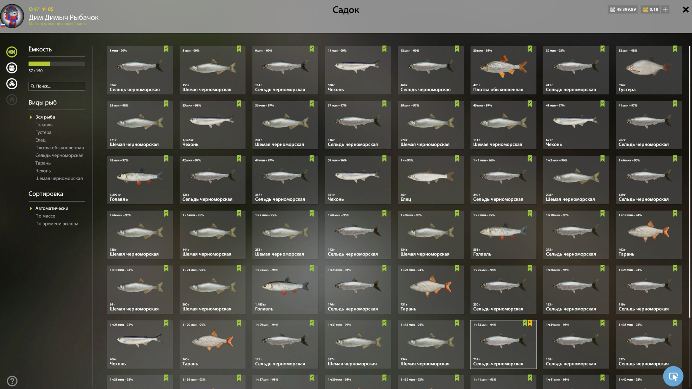Image resolution: width=692 pixels, height=389 pixels.
Task: Click the capacity progress bar
Action: 57,64
